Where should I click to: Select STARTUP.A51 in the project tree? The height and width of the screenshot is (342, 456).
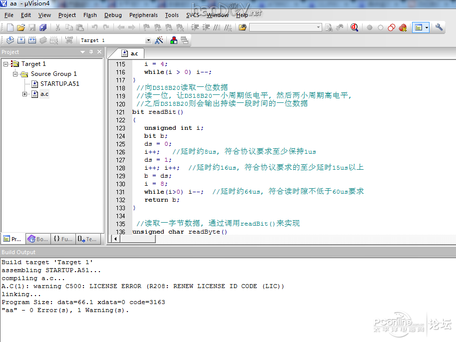pyautogui.click(x=59, y=84)
